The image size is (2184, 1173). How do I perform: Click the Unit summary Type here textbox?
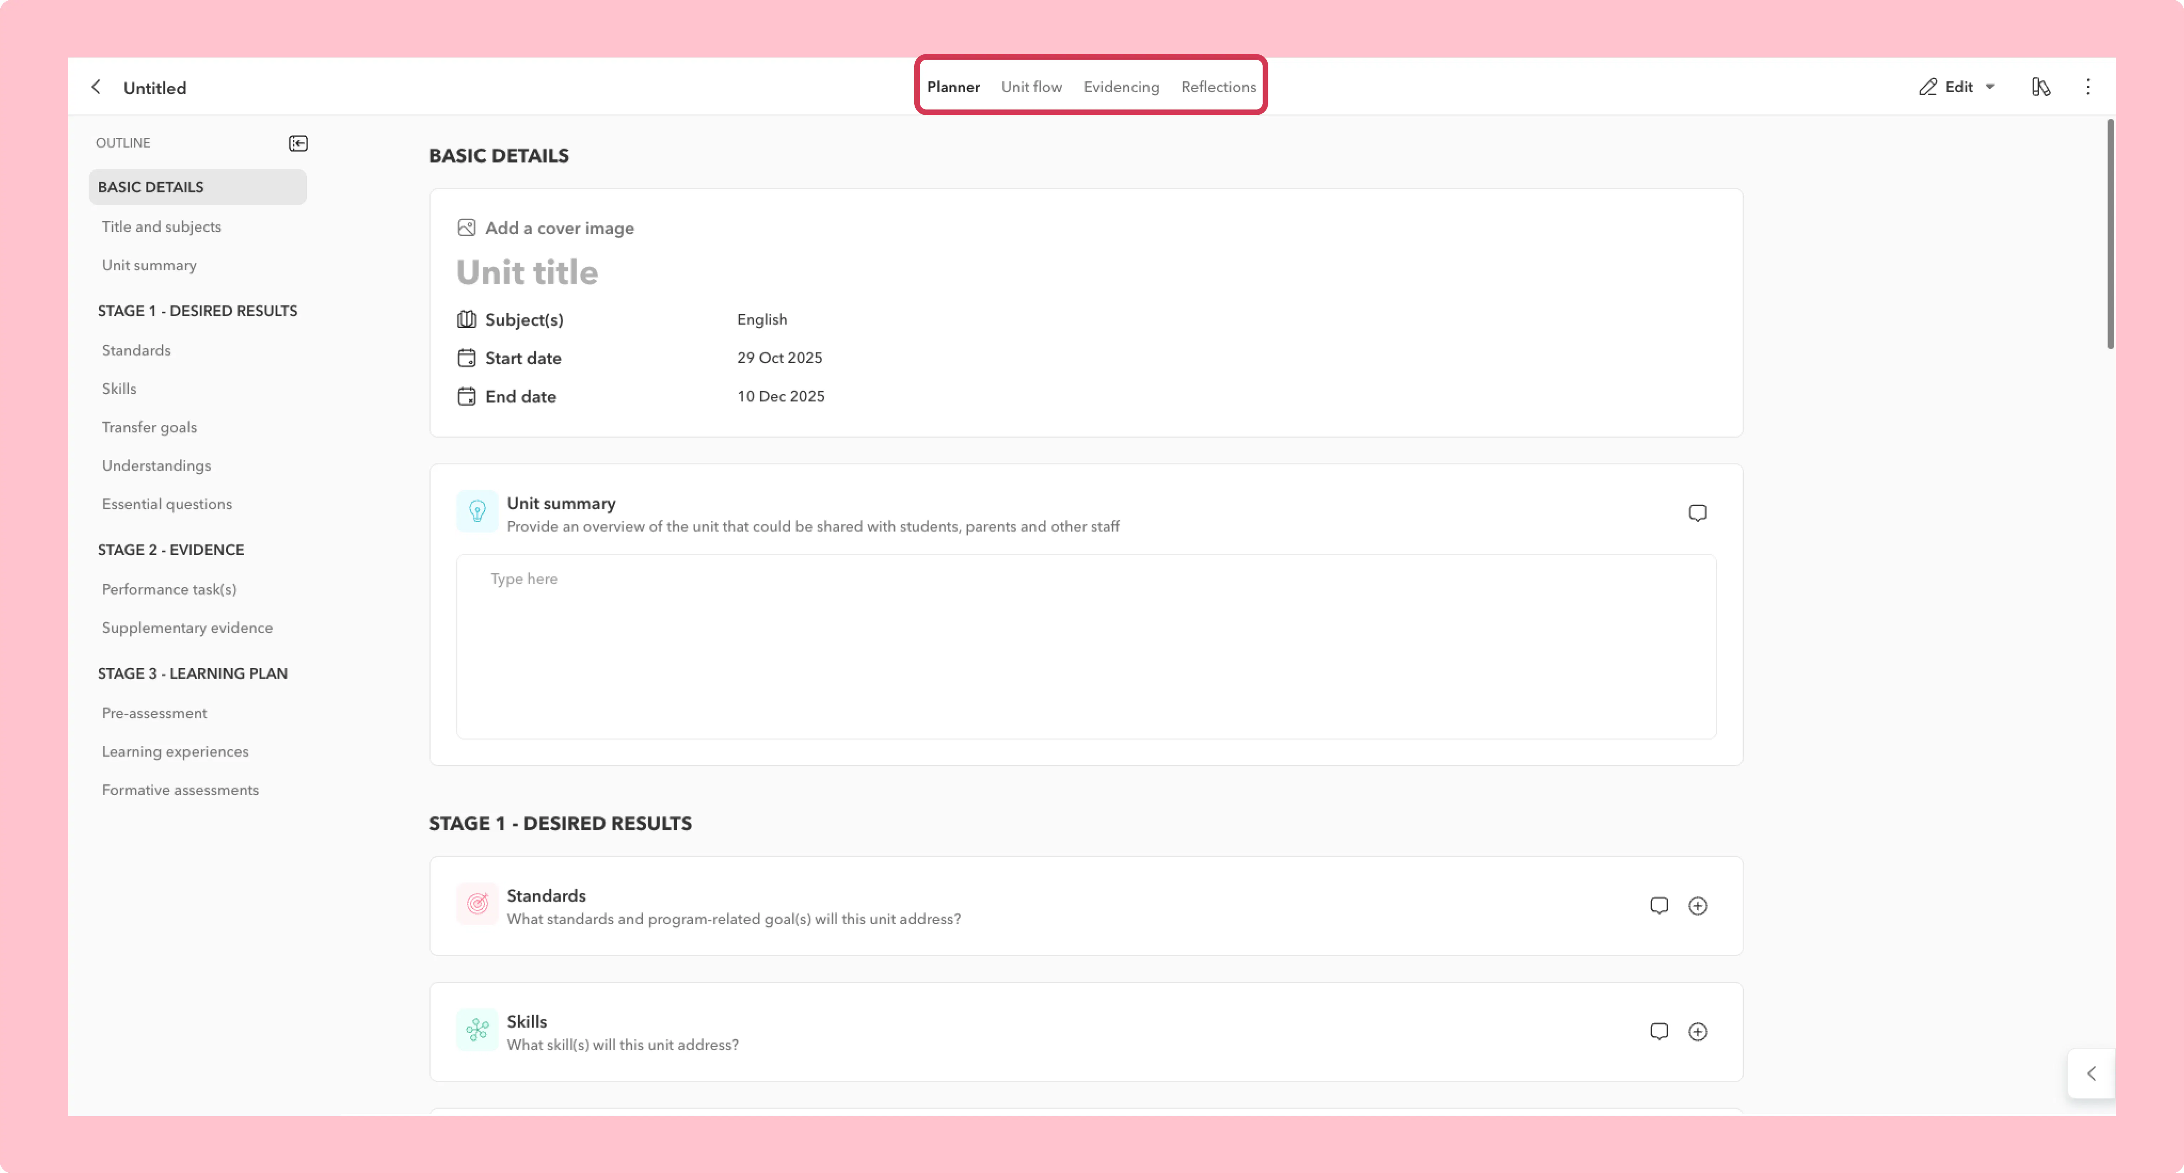coord(1086,647)
